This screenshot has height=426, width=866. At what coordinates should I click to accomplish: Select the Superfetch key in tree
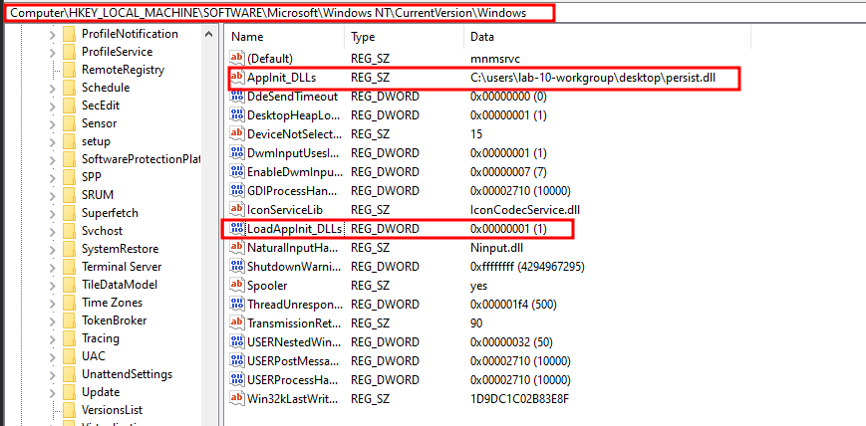[110, 213]
